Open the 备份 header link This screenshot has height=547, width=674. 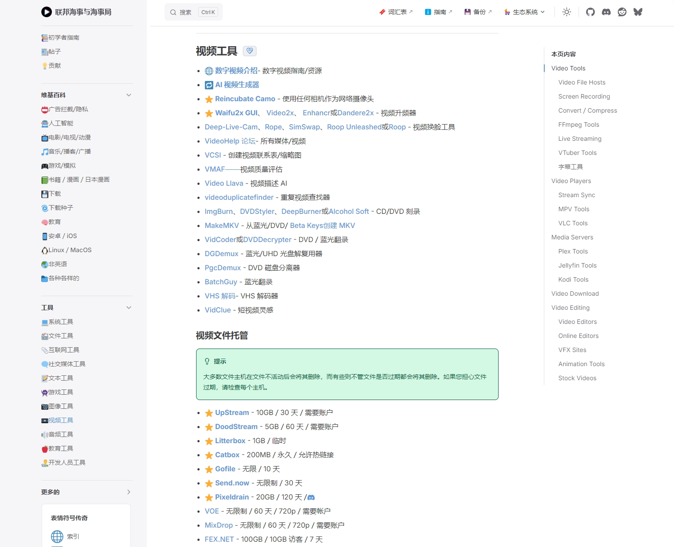pos(478,12)
